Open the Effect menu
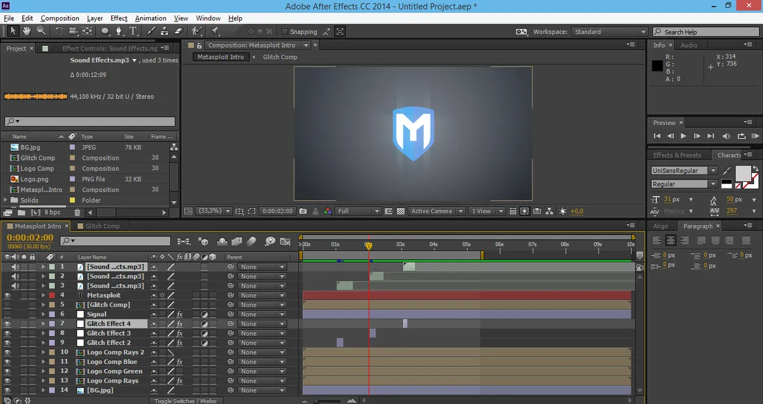 (119, 18)
